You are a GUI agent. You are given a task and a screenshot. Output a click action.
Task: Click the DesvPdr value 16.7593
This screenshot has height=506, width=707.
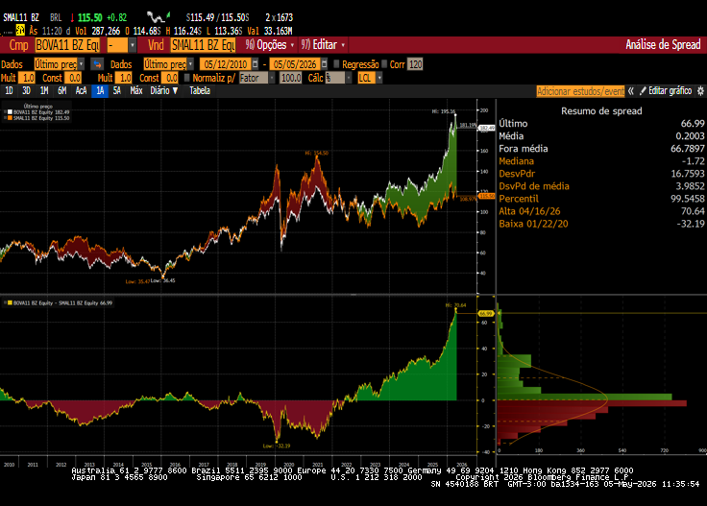(x=687, y=174)
